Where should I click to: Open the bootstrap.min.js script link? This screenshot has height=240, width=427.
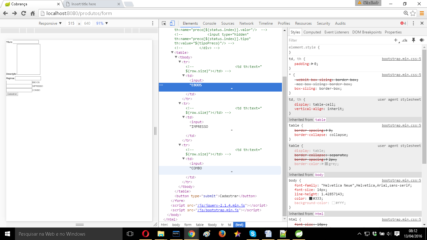[x=218, y=210]
